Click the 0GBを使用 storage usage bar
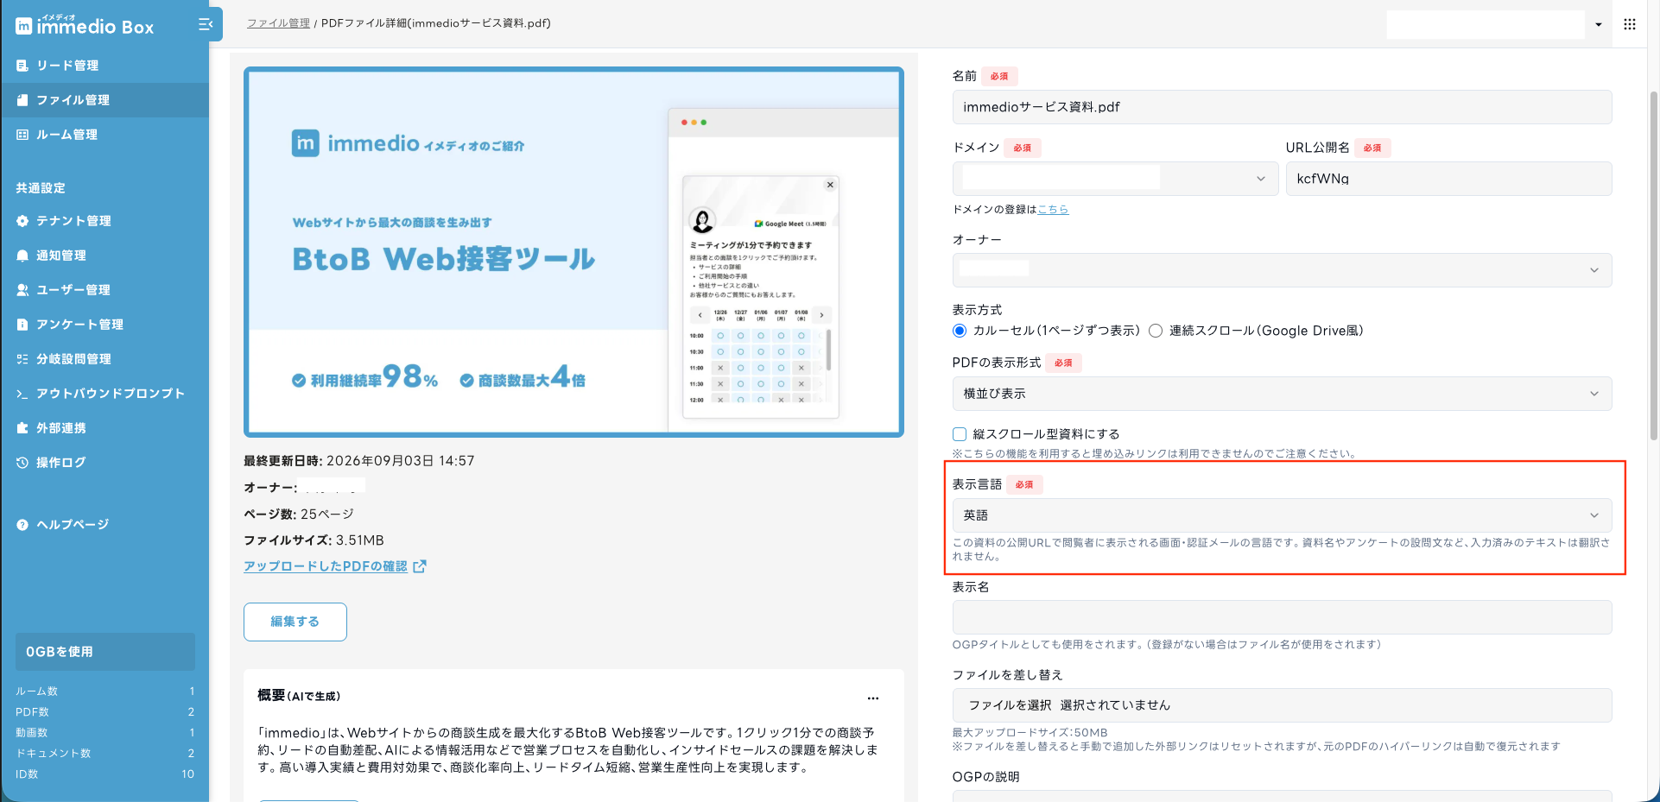1660x802 pixels. coord(105,652)
